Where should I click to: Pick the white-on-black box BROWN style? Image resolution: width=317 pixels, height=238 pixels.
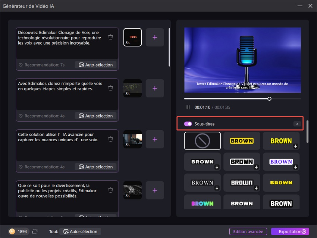[x=281, y=202]
